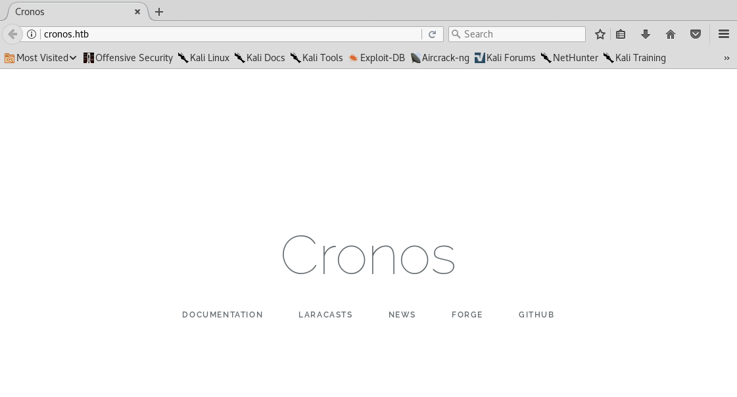
Task: Click the back navigation arrow button
Action: (x=12, y=34)
